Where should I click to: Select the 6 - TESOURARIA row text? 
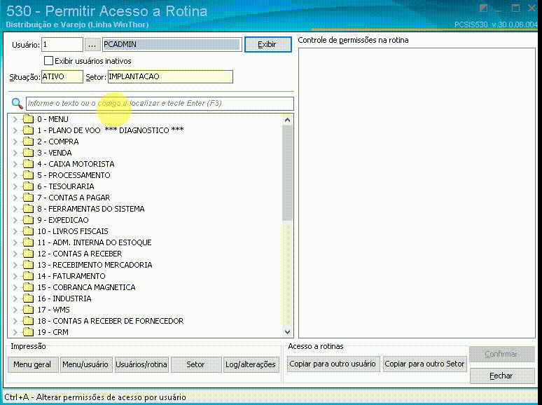(66, 186)
